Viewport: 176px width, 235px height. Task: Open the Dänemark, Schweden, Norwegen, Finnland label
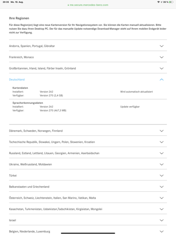tap(36, 131)
